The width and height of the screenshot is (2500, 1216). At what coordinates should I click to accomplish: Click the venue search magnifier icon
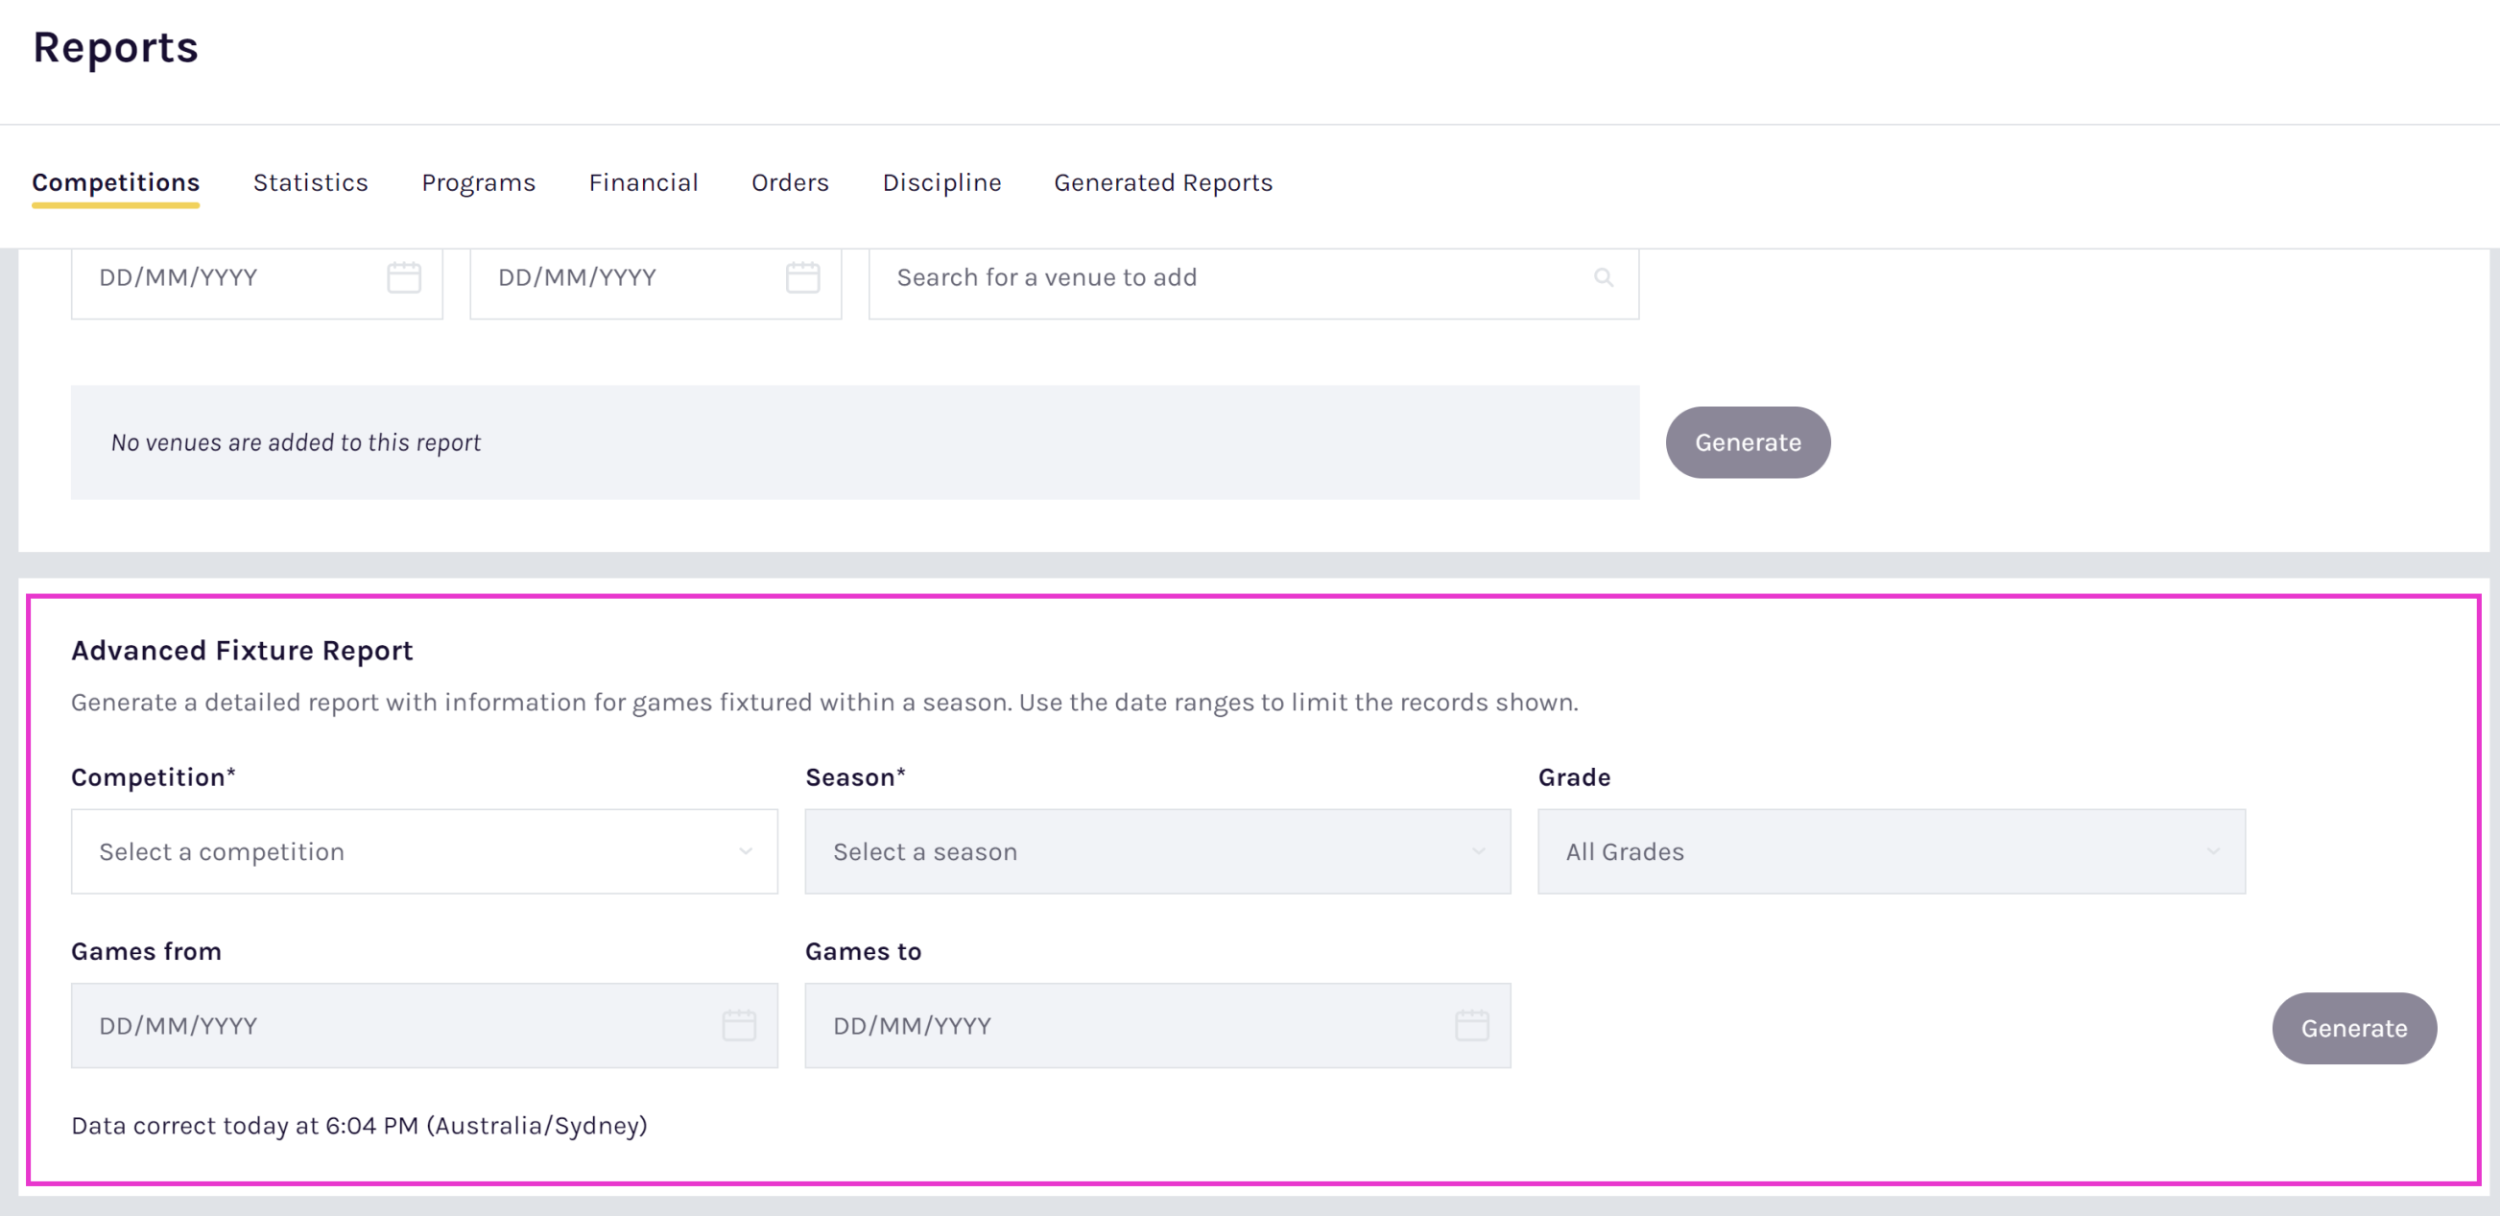(x=1604, y=278)
